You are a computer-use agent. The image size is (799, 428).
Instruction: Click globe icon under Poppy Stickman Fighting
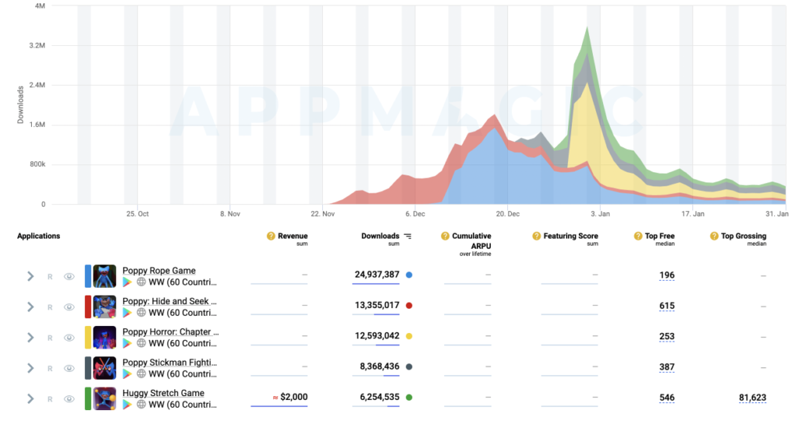141,373
